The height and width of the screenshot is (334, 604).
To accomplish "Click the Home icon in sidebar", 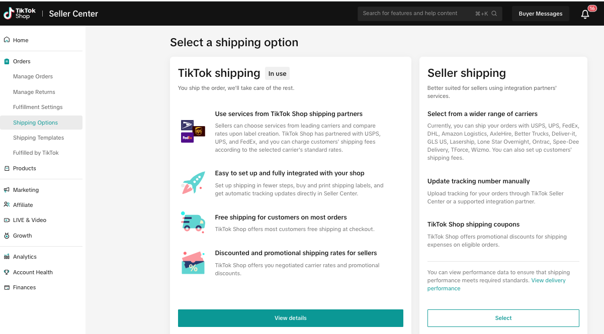I will pos(7,40).
